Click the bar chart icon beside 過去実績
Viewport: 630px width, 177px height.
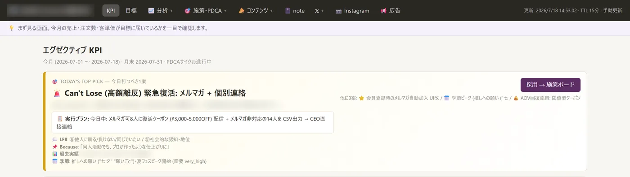tap(55, 154)
